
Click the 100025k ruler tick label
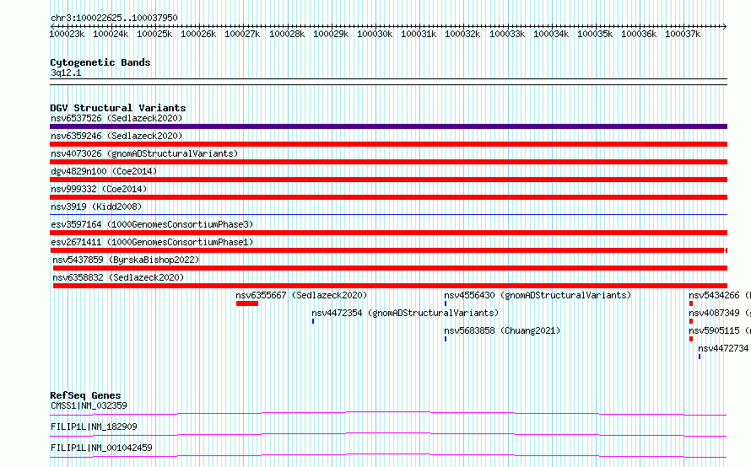click(154, 34)
